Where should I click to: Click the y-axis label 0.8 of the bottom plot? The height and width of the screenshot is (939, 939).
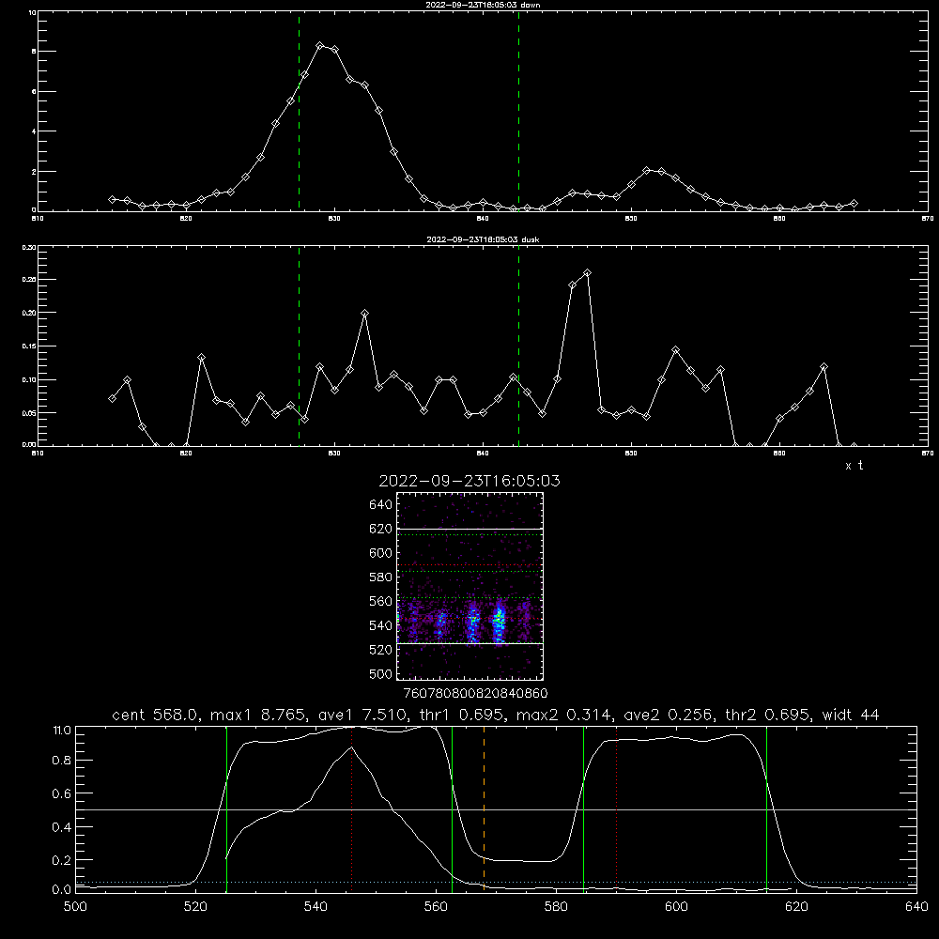coord(62,761)
